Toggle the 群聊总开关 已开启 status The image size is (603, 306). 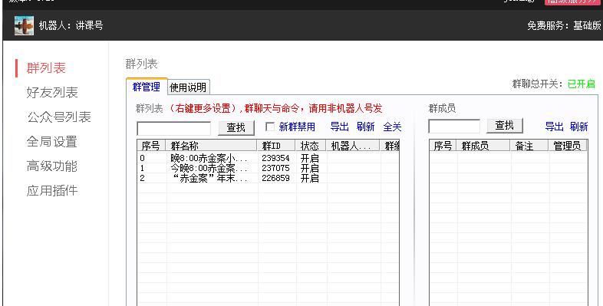tap(581, 84)
